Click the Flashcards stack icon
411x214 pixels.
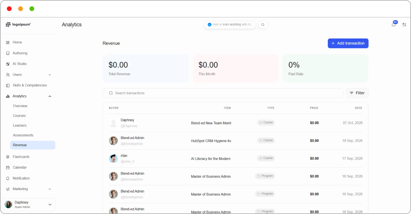(8, 157)
